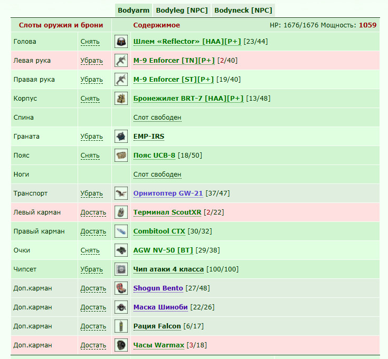Viewport: 388px width, 359px height.
Task: Open the Рация Falcon item link
Action: click(157, 326)
